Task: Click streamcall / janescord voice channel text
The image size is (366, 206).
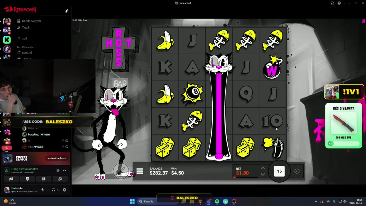Action: 22,173
